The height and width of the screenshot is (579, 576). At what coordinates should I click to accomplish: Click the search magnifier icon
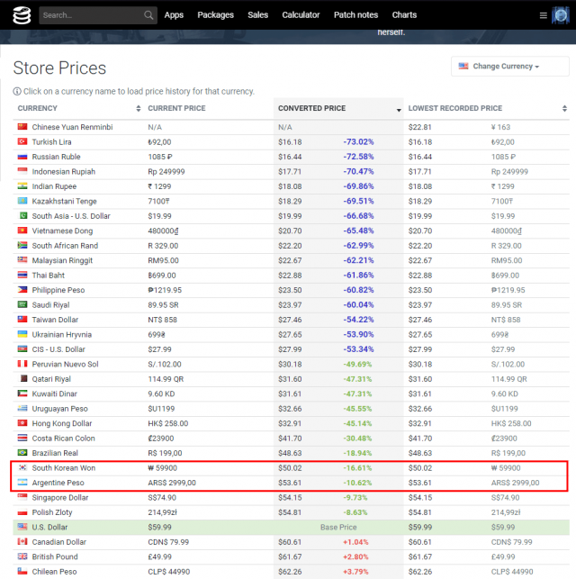(148, 15)
